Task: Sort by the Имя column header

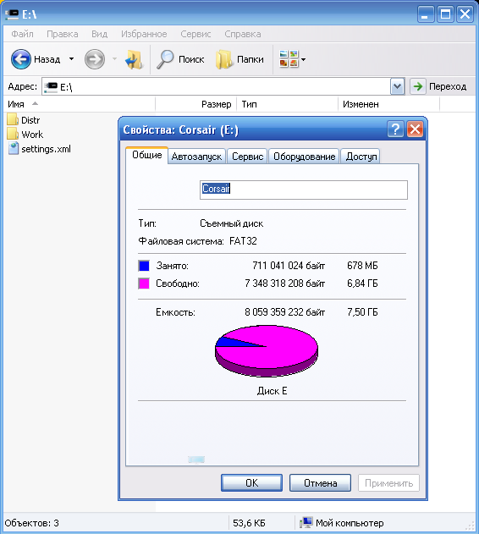Action: 79,104
